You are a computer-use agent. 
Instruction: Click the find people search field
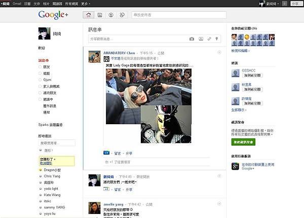(179, 15)
